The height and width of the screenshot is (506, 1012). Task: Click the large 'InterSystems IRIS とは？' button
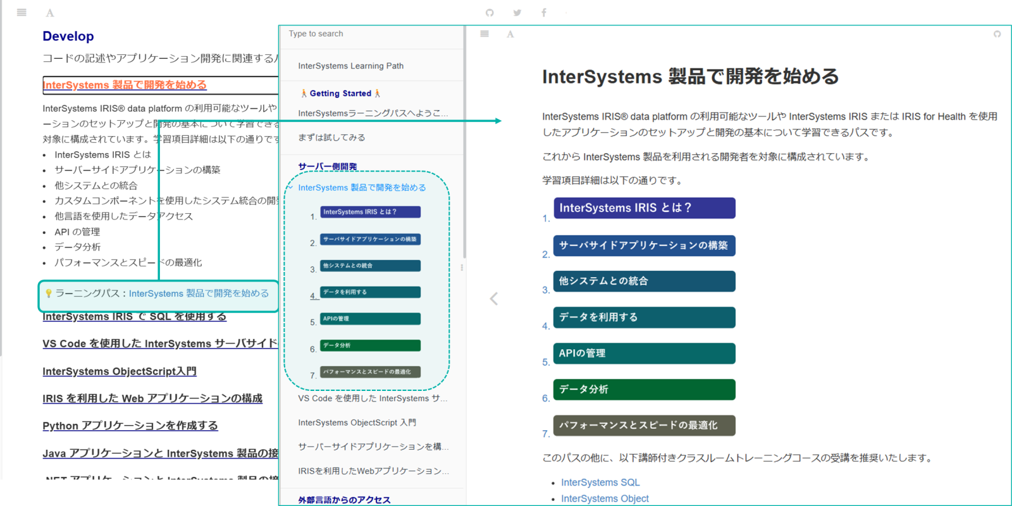click(x=644, y=208)
